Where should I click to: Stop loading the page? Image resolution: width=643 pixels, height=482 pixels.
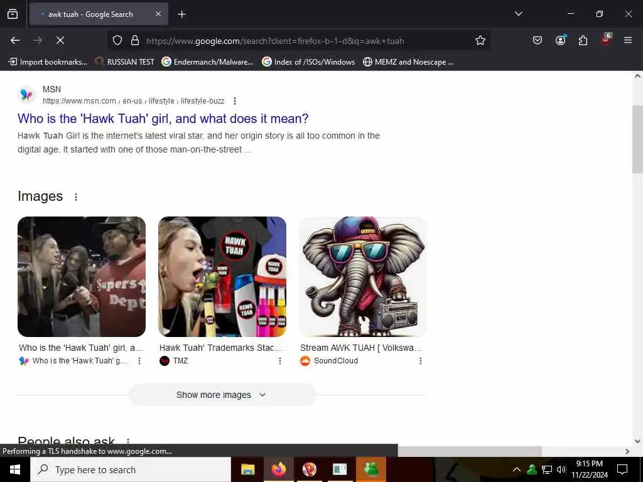click(60, 40)
